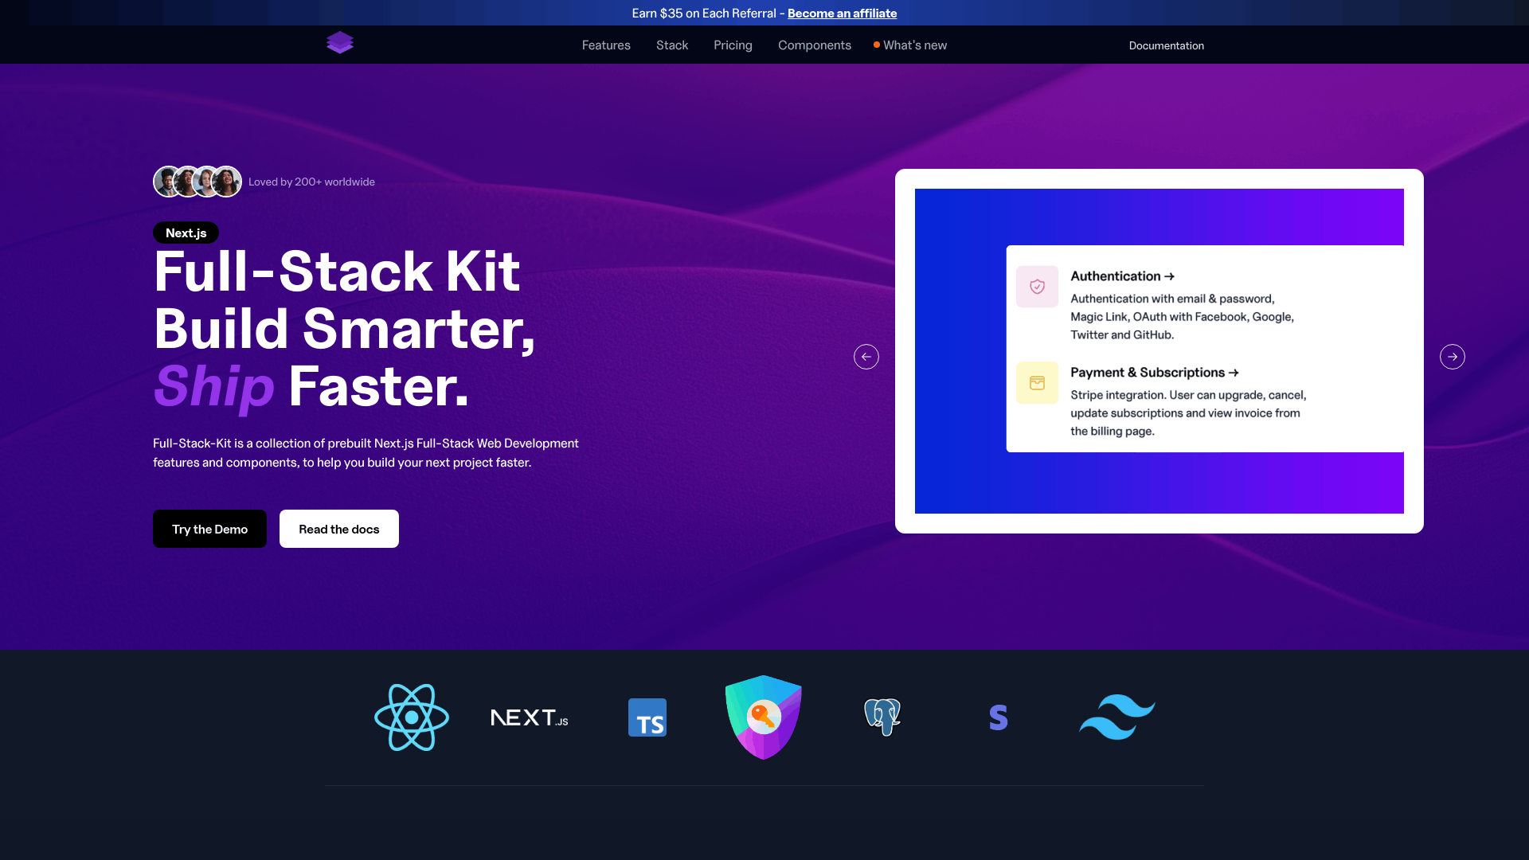Follow the Become an affiliate link
The height and width of the screenshot is (860, 1529).
tap(842, 13)
